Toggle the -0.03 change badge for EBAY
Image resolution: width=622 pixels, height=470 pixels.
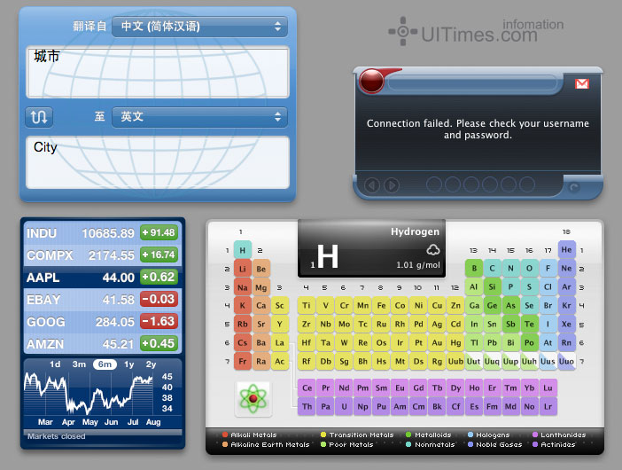click(159, 300)
